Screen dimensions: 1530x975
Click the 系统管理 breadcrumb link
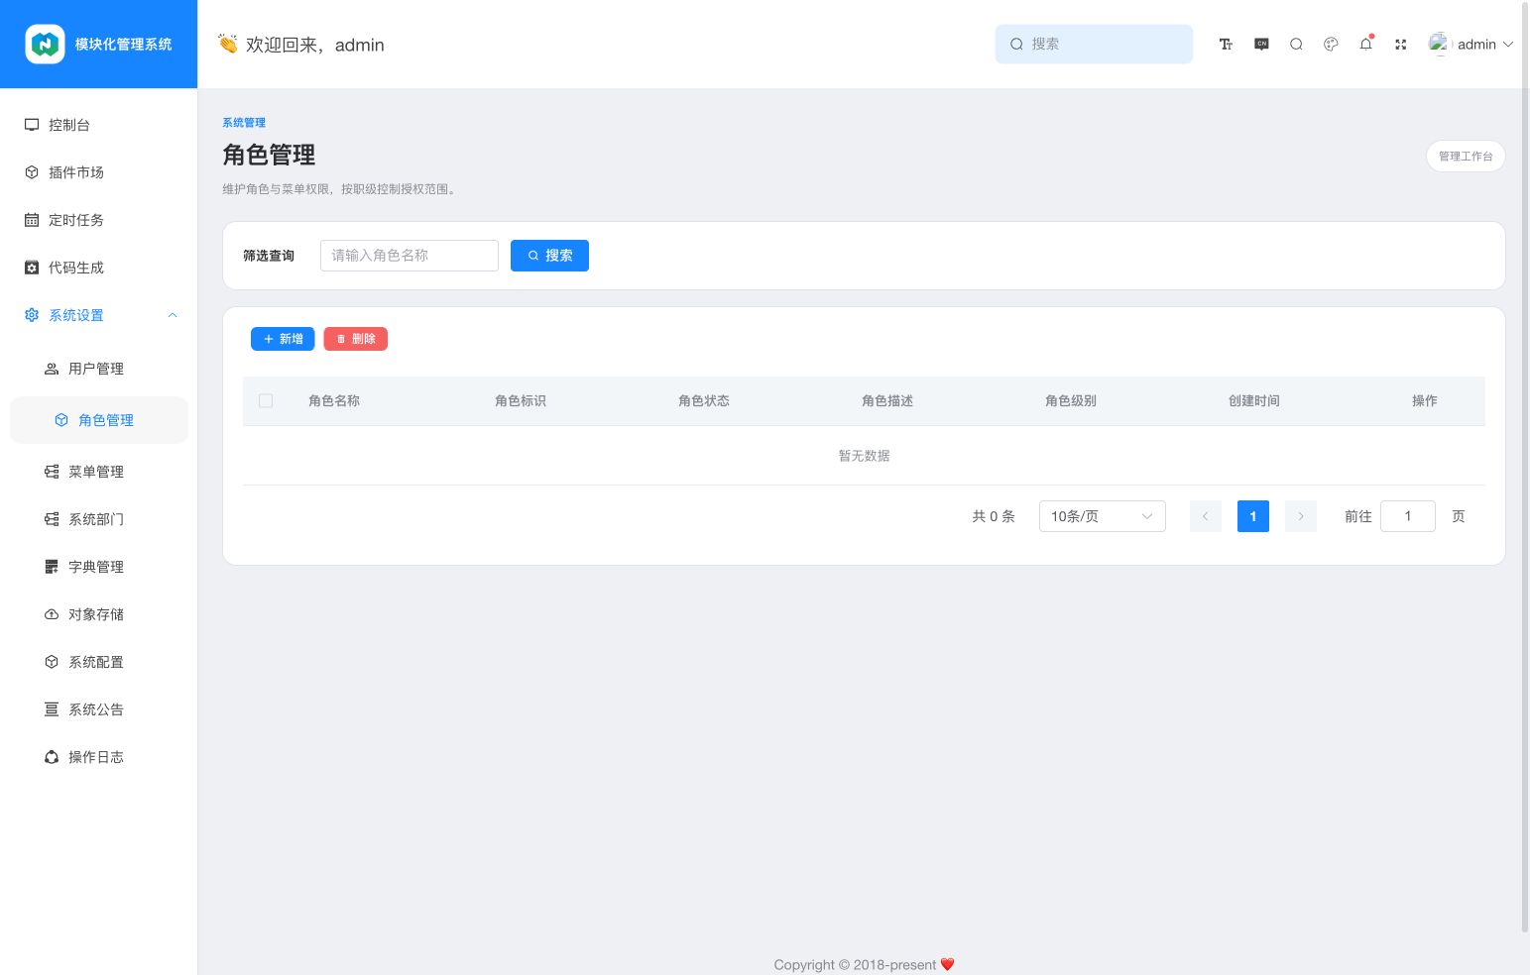click(x=244, y=123)
